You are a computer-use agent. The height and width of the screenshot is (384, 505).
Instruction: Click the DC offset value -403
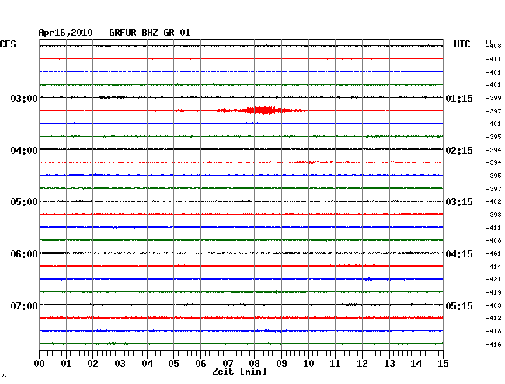coord(493,305)
